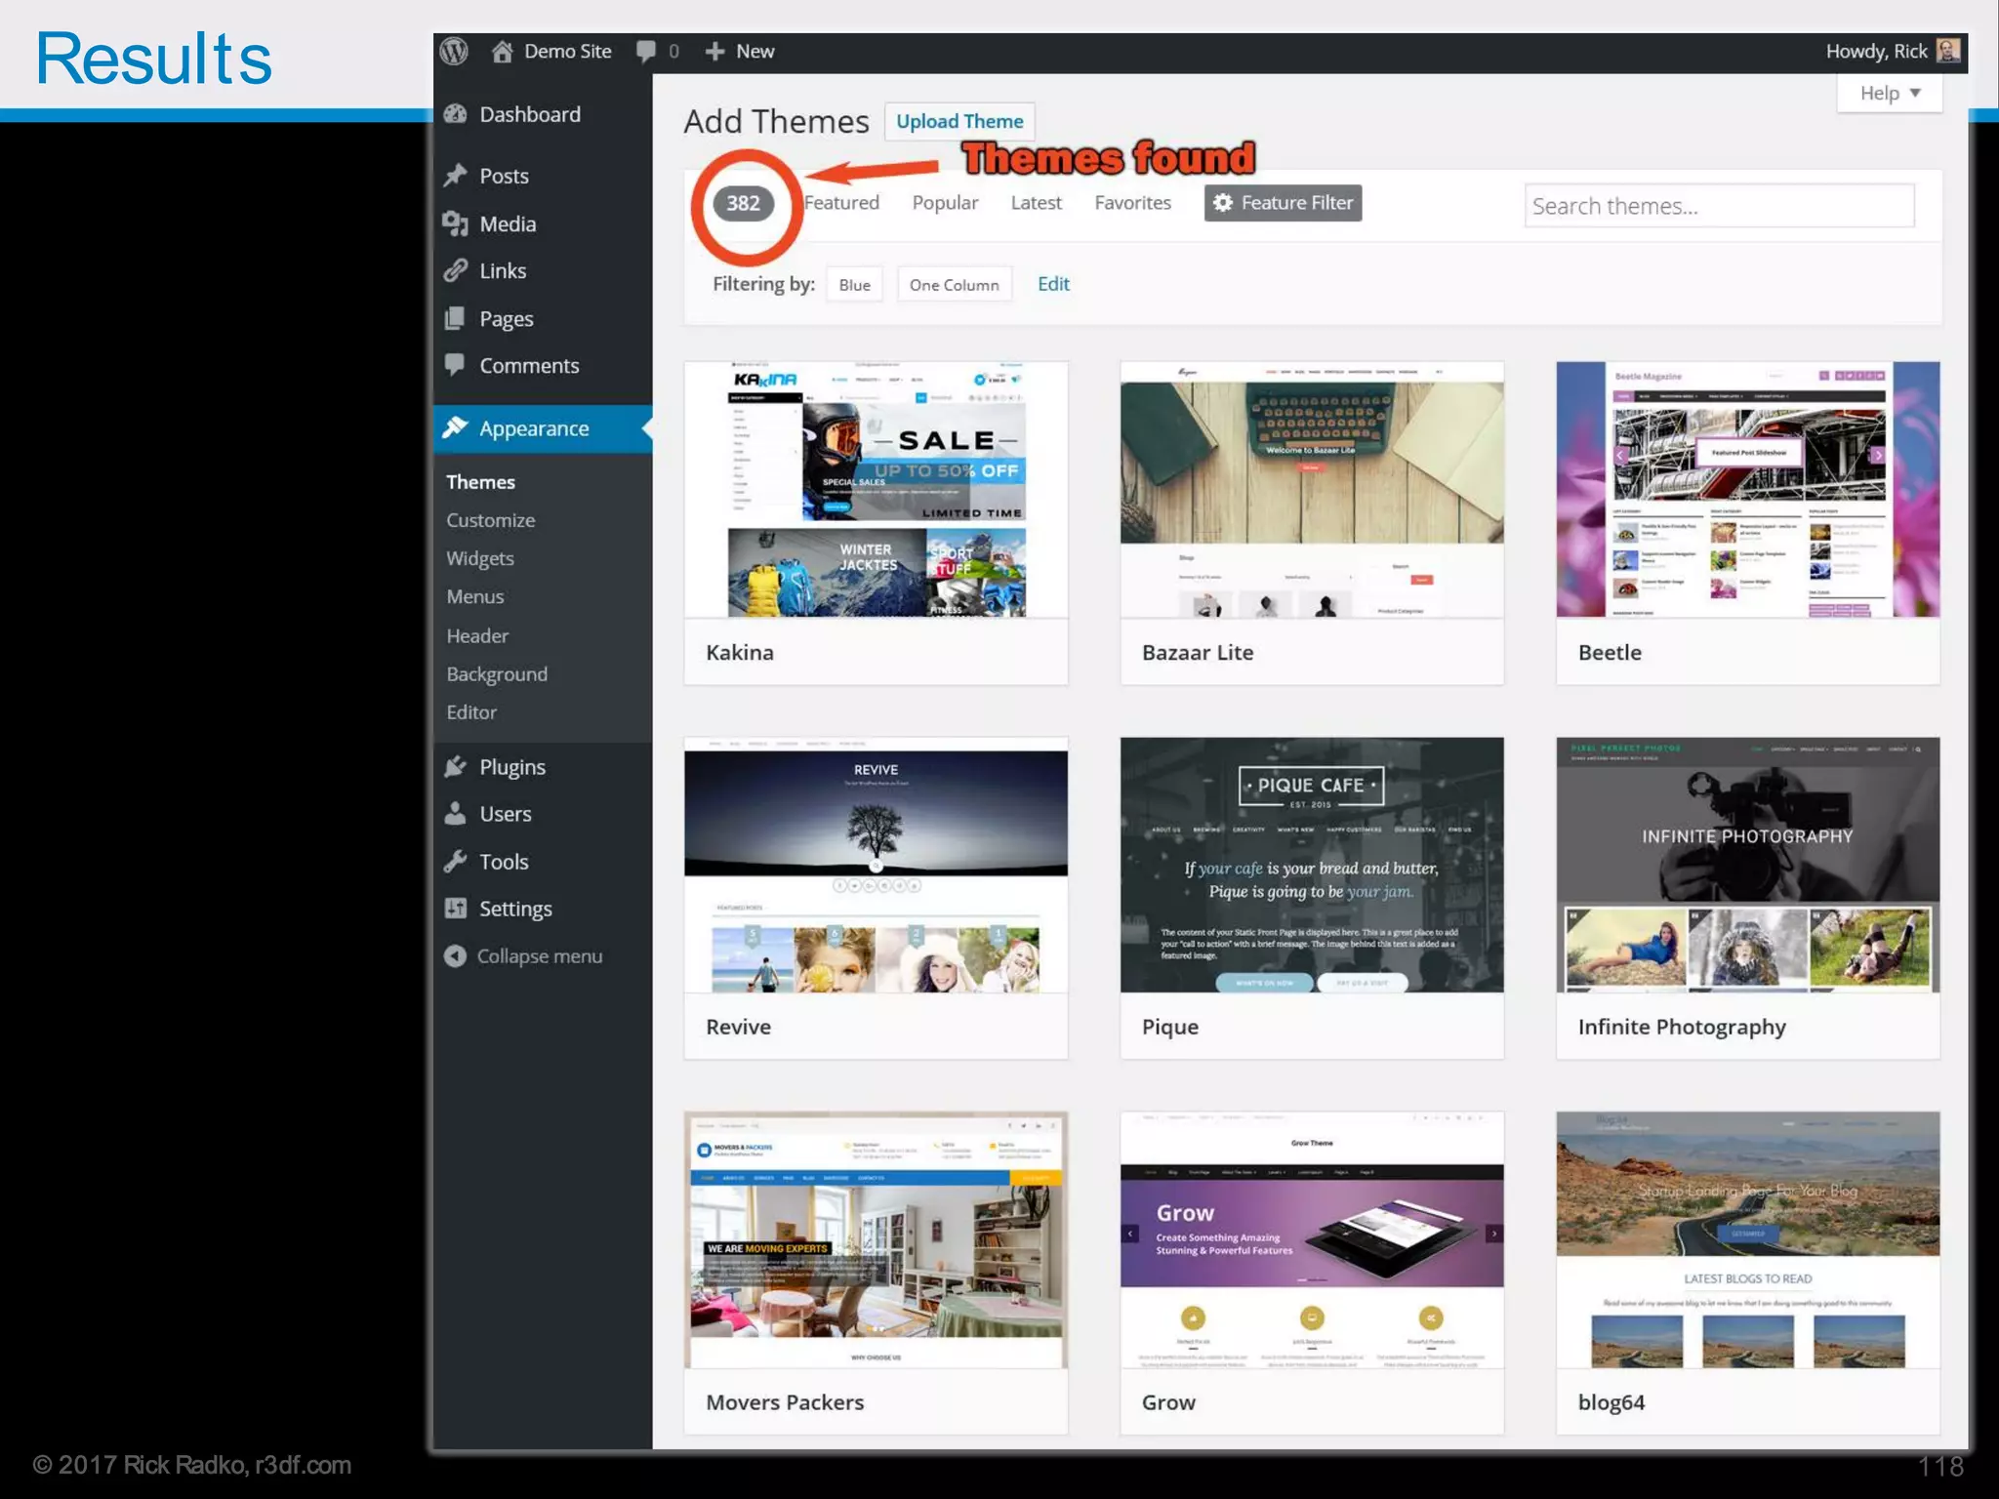
Task: Click the Tools wrench menu item
Action: (x=503, y=862)
